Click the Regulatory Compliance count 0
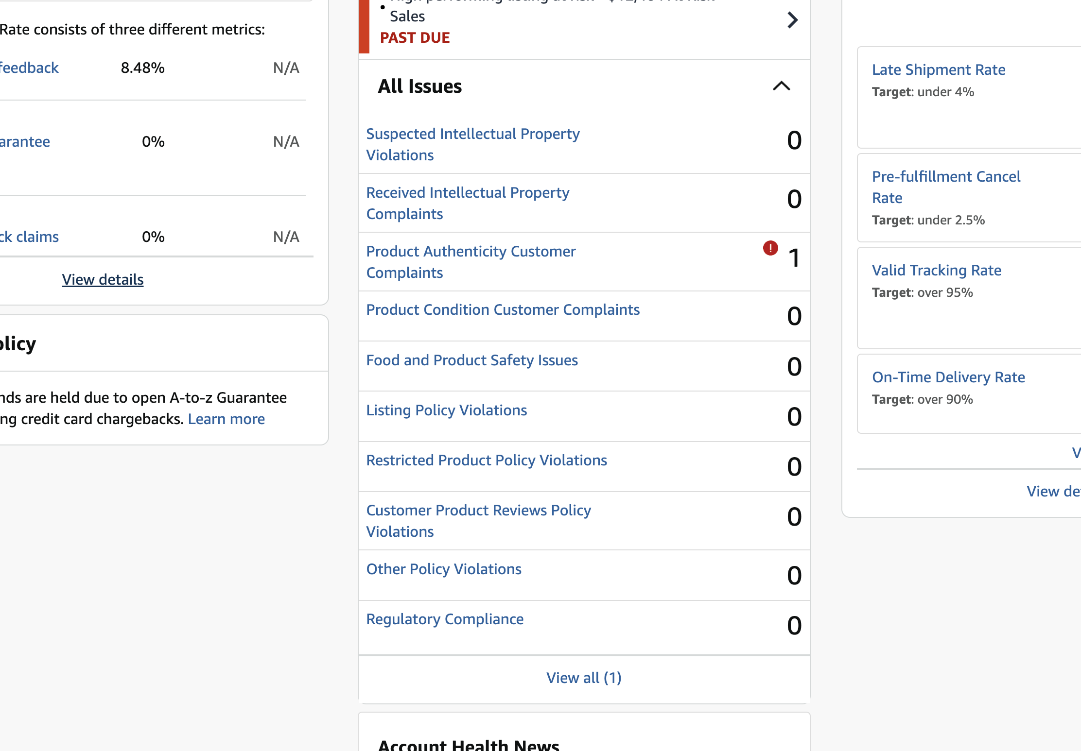1081x751 pixels. pos(794,626)
